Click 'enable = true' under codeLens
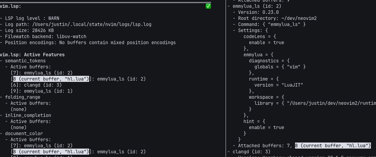The height and width of the screenshot is (157, 376). (x=266, y=42)
